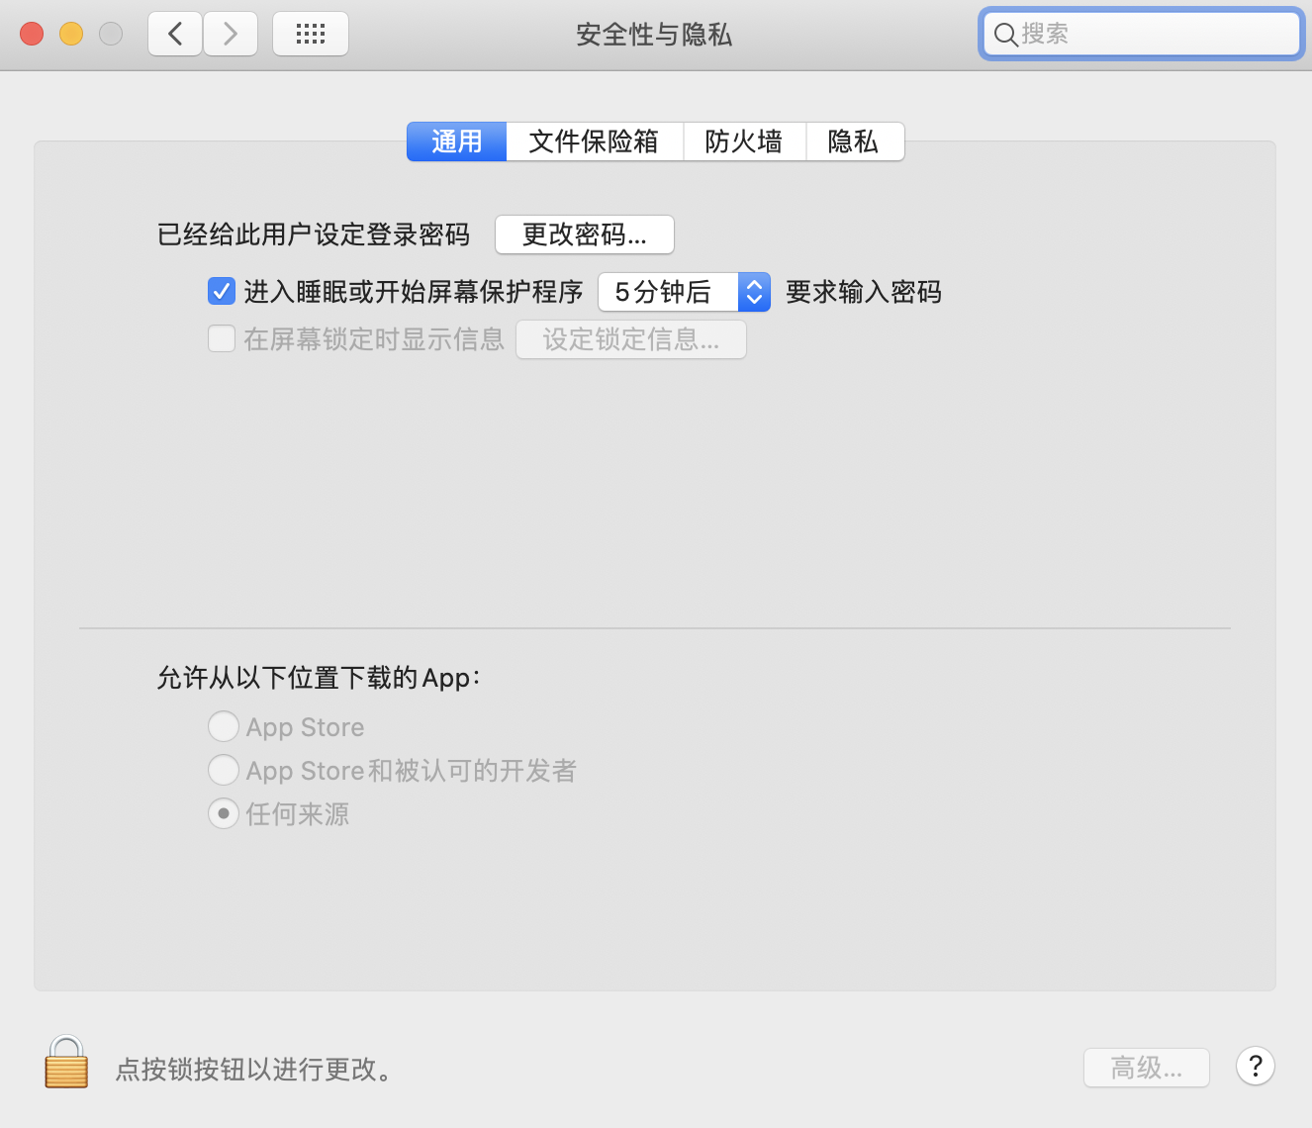The width and height of the screenshot is (1312, 1128).
Task: Switch to the 防火墙 tab
Action: (744, 141)
